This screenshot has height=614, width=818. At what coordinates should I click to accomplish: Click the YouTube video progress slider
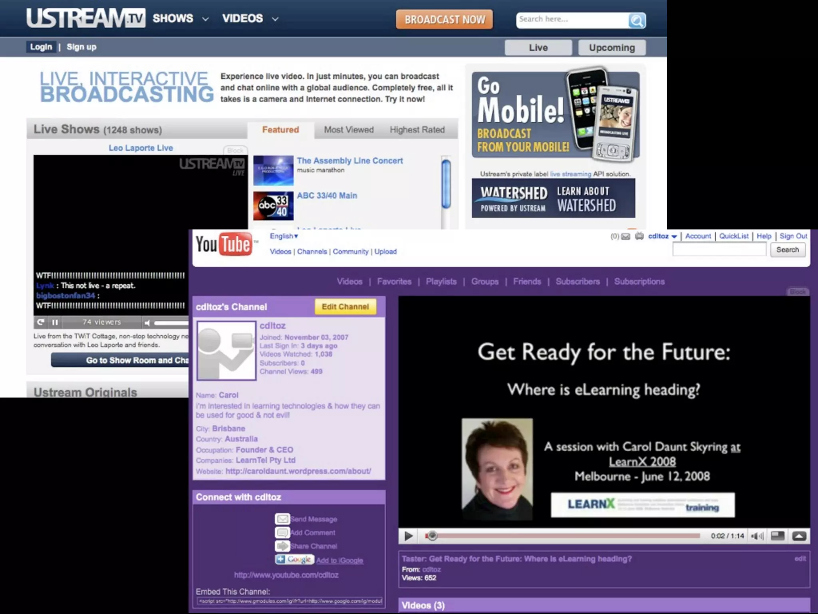[x=432, y=536]
